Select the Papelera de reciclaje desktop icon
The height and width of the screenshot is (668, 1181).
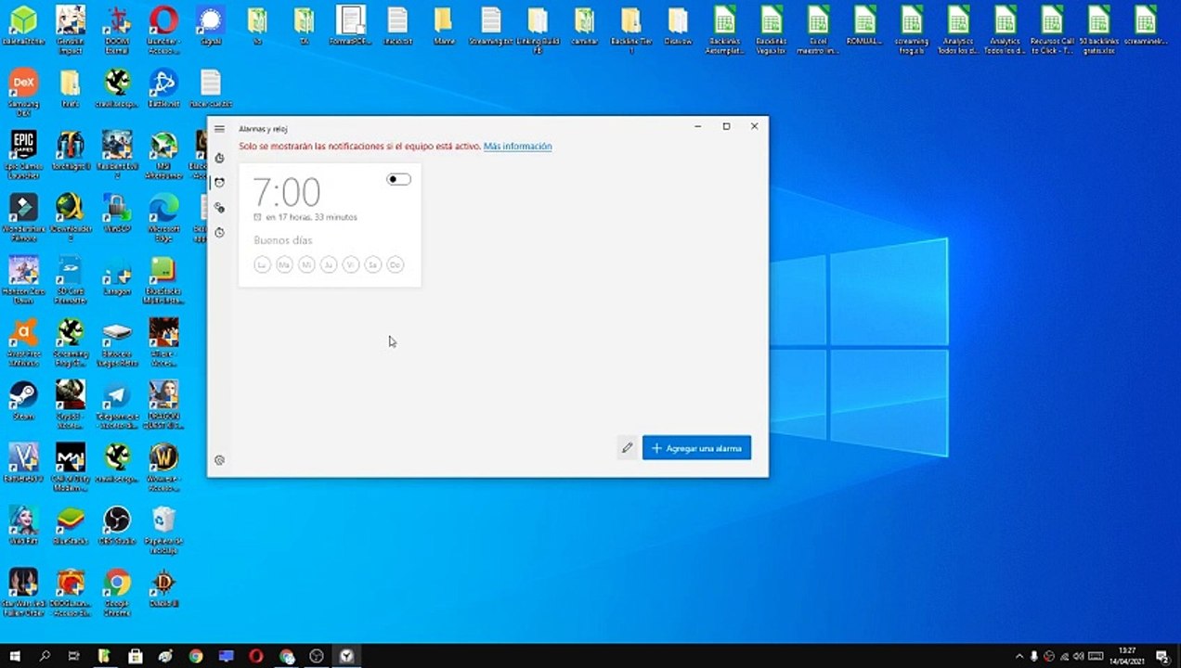coord(163,529)
